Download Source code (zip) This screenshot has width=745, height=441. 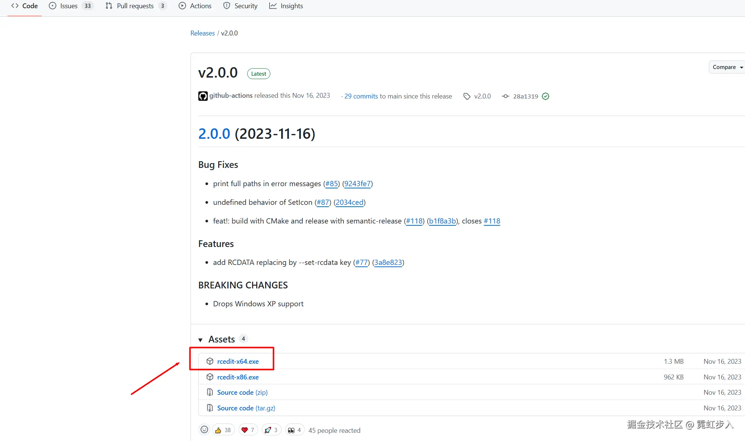coord(242,392)
